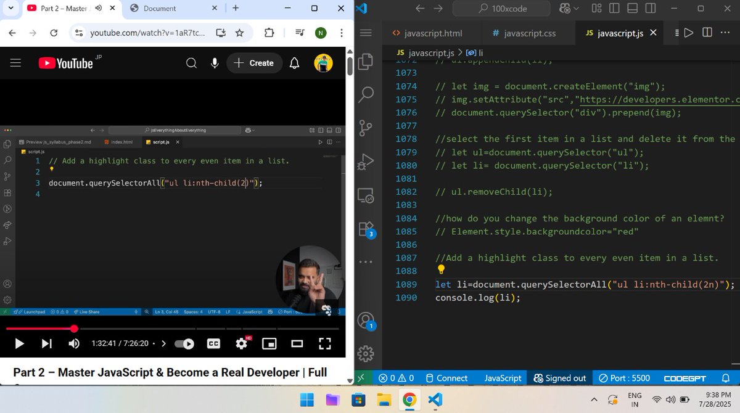Viewport: 740px width, 413px height.
Task: Open the Extensions view with badge
Action: pos(366,229)
